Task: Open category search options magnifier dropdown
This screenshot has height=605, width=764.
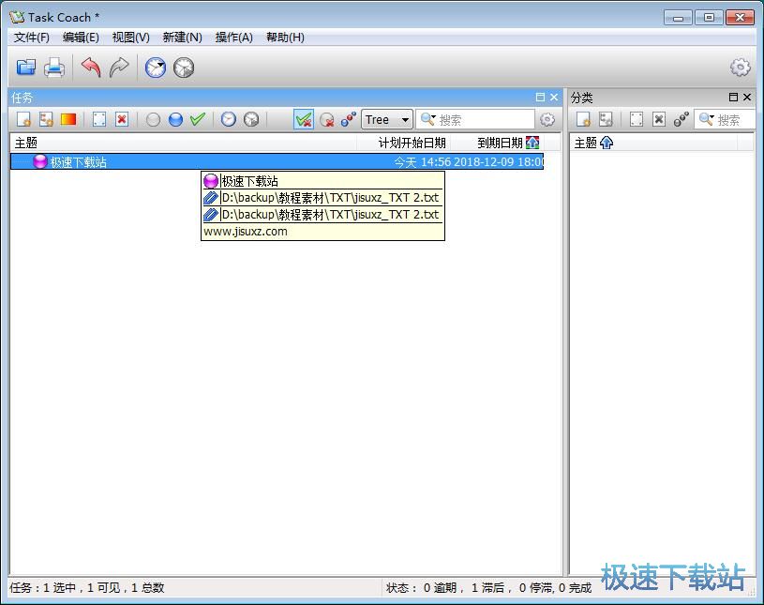Action: coord(707,119)
